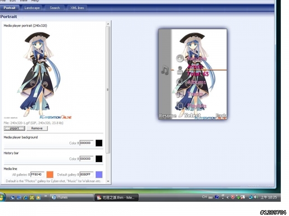
Task: Click the CH language indicator
Action: (x=205, y=197)
